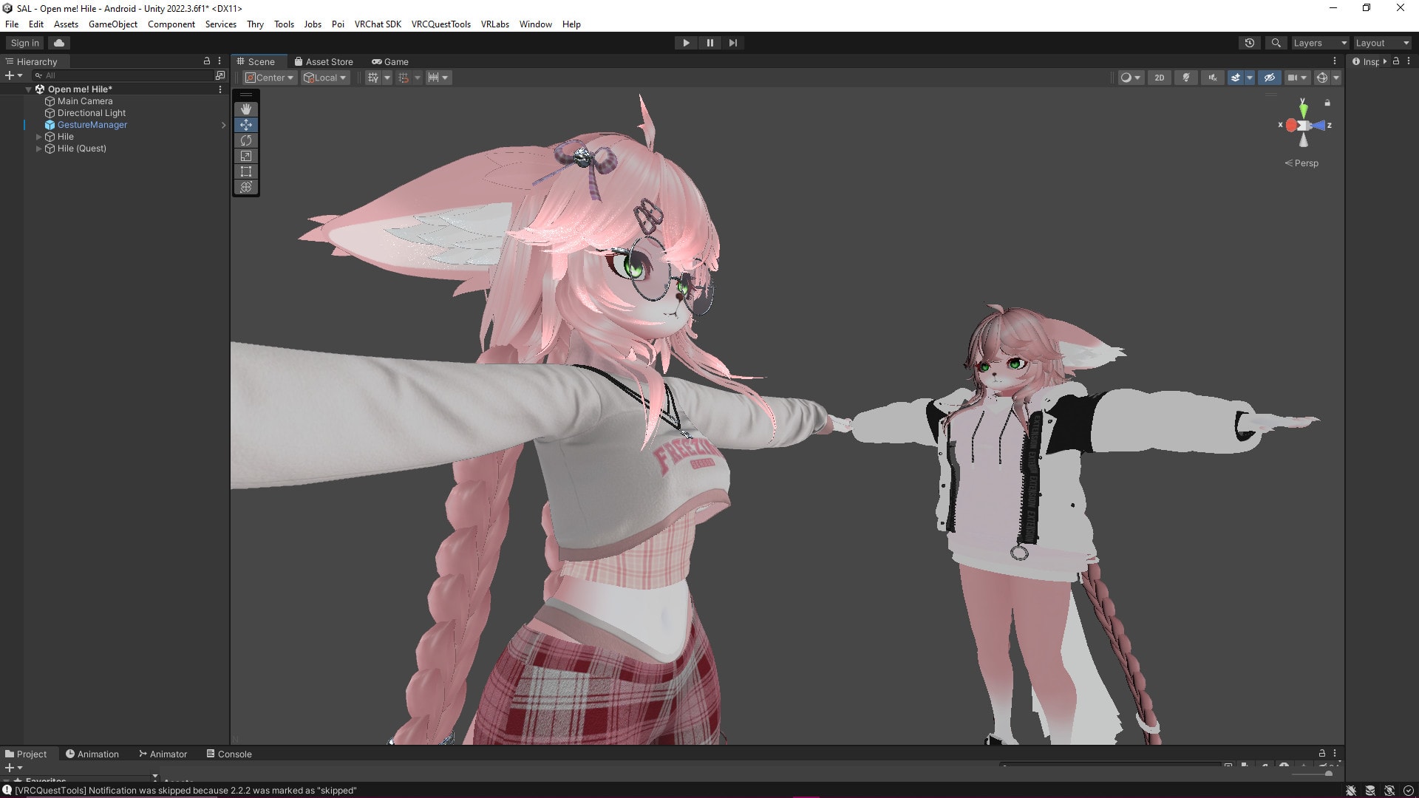Toggle scene lighting on or off

pyautogui.click(x=1186, y=78)
